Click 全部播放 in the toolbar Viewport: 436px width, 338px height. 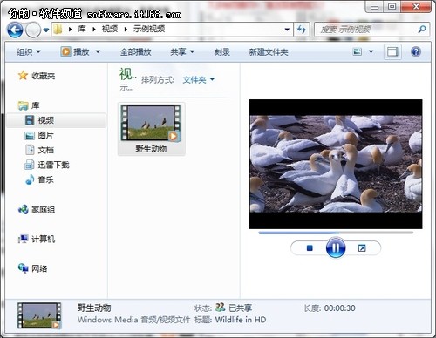tap(135, 52)
